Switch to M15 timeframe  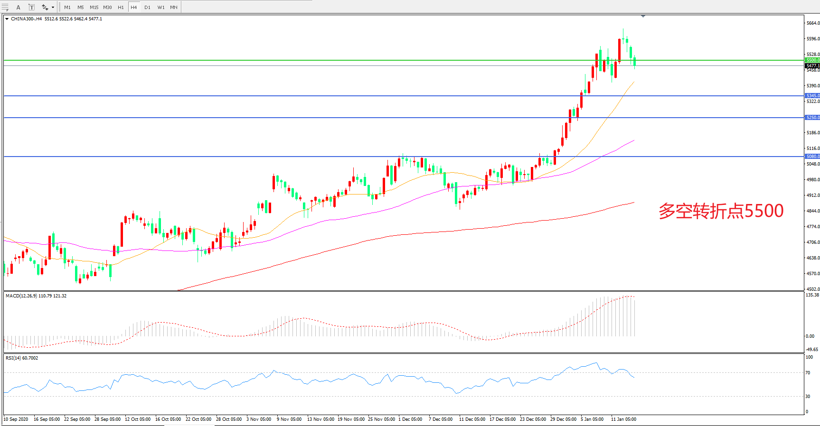point(94,7)
